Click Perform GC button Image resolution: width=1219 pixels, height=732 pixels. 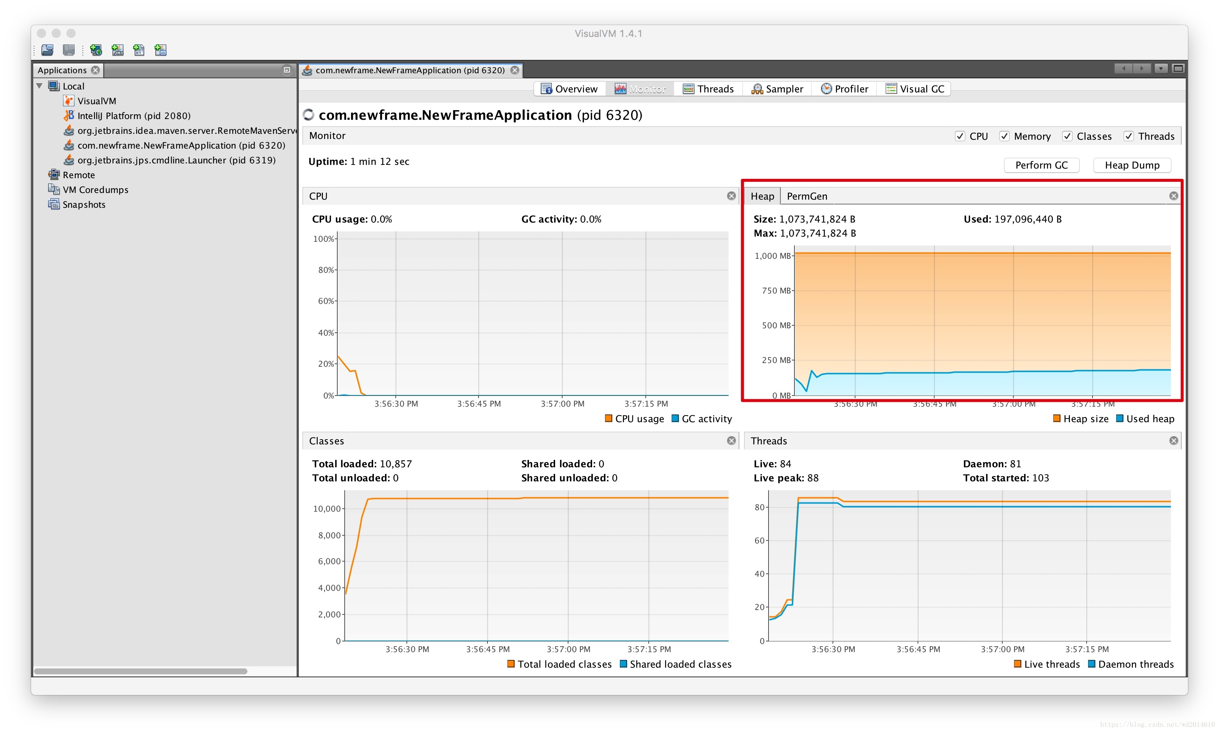click(1041, 165)
